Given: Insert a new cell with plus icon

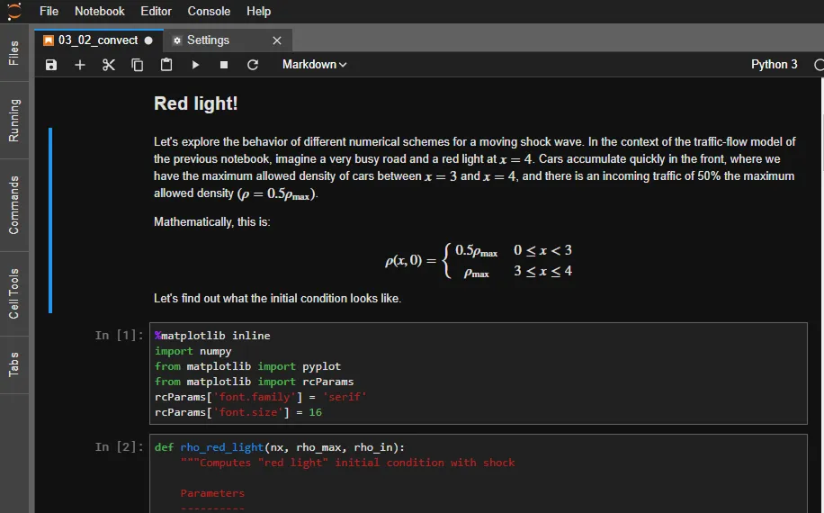Looking at the screenshot, I should pos(80,65).
